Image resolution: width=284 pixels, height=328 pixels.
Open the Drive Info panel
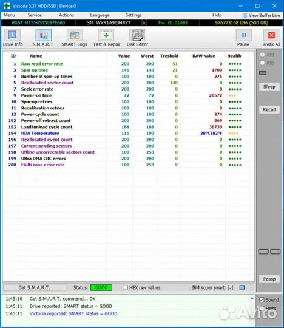[x=12, y=38]
